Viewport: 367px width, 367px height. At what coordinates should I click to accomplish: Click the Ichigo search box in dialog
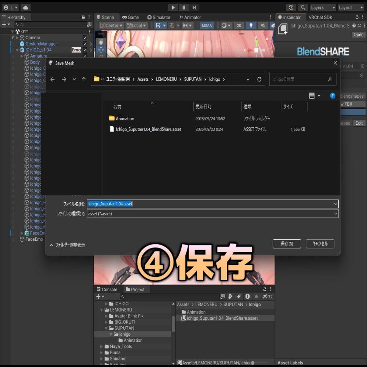click(302, 79)
